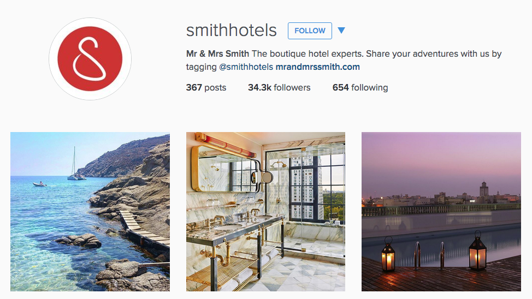The image size is (532, 299).
Task: Expand the dropdown arrow beside Follow
Action: [x=341, y=31]
